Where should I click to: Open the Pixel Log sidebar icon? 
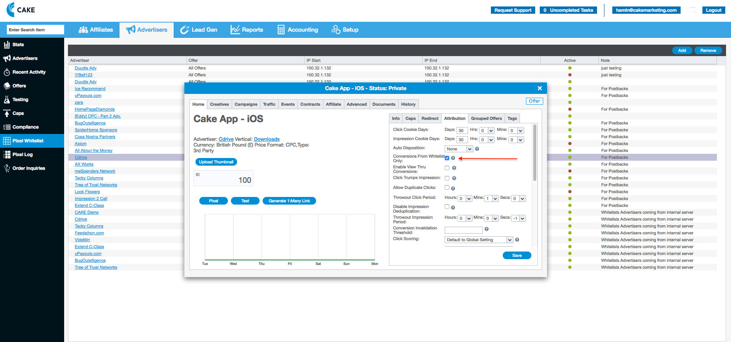pos(7,155)
